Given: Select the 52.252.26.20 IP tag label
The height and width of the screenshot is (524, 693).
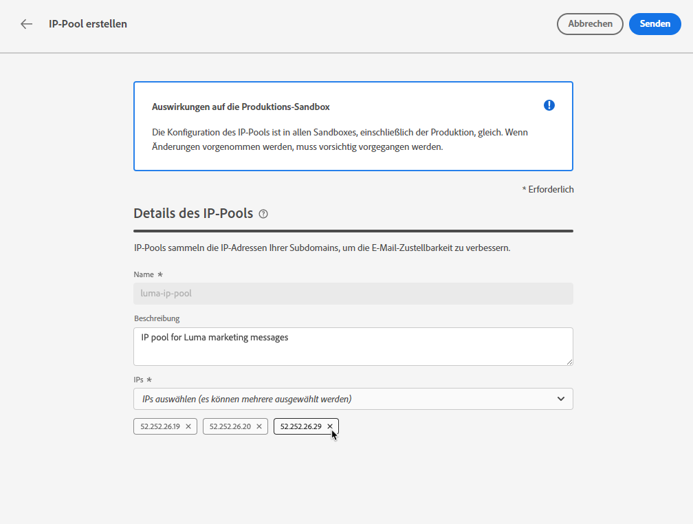Looking at the screenshot, I should pos(229,426).
